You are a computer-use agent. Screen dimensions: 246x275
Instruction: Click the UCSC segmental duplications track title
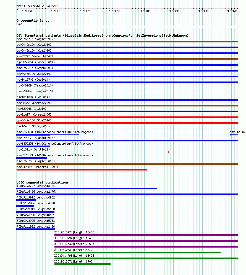(x=43, y=182)
